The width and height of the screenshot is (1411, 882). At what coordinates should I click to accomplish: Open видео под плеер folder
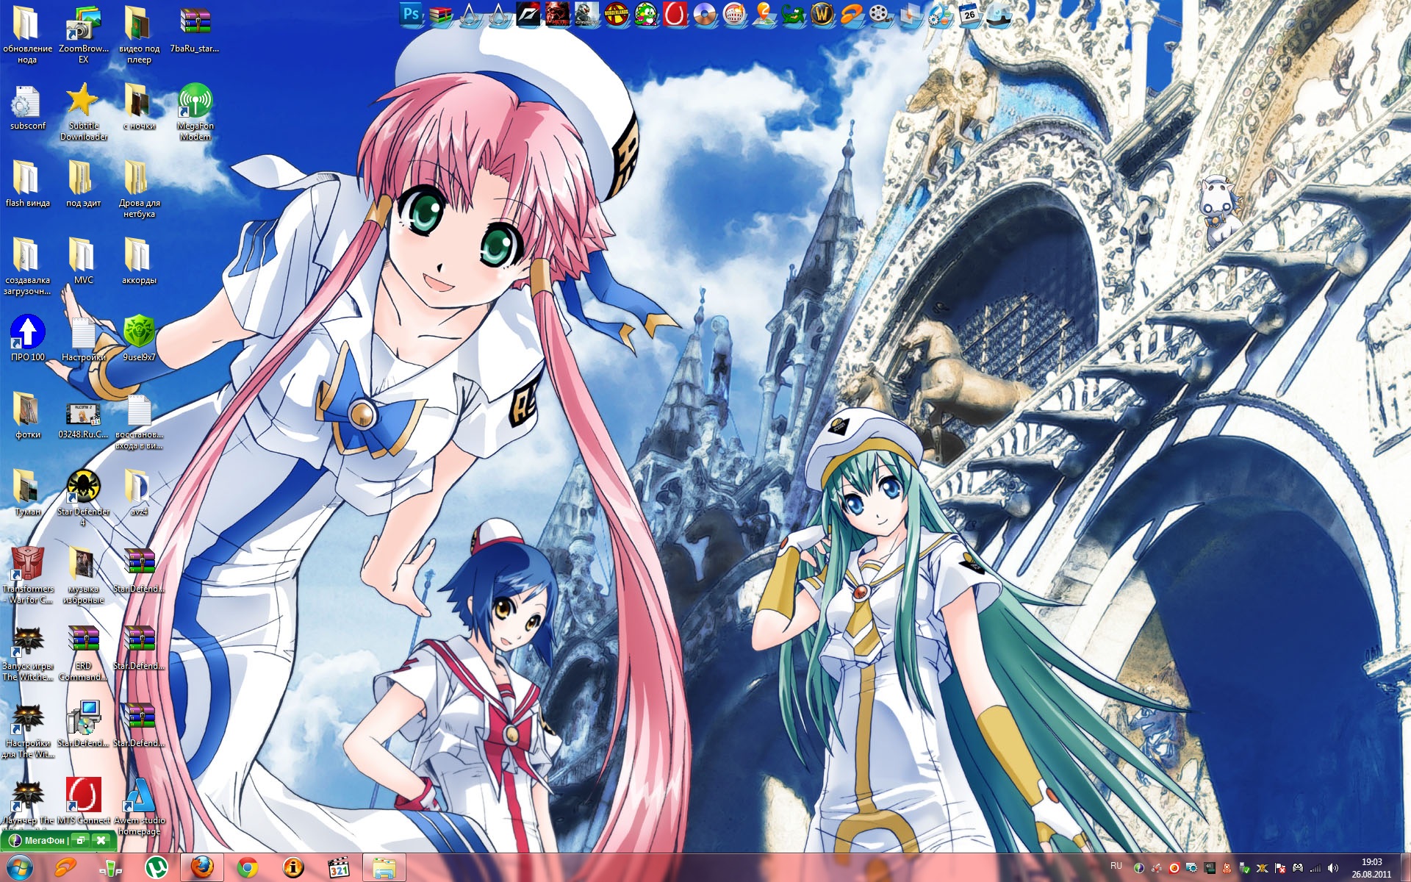point(139,34)
